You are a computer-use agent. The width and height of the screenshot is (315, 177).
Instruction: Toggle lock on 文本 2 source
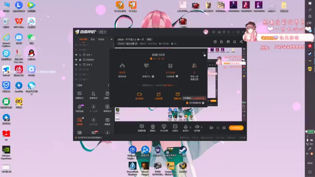(80, 65)
